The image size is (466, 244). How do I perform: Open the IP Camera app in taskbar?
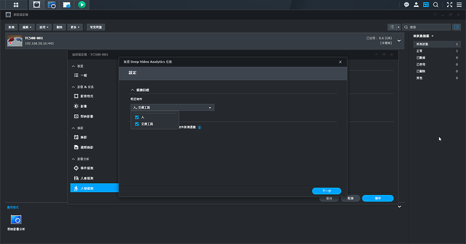point(36,5)
